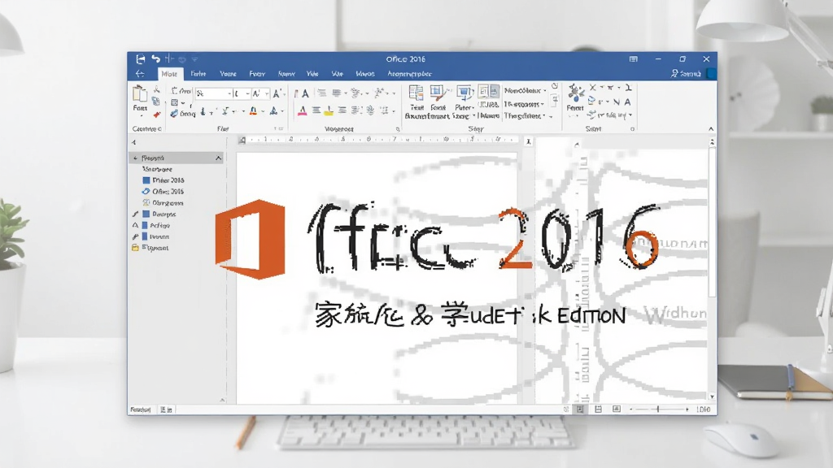Click the large grow font letter A icon
The height and width of the screenshot is (468, 833).
coord(277,93)
